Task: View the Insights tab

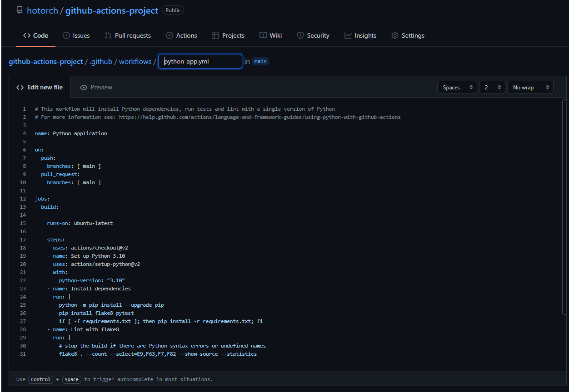Action: [x=360, y=35]
